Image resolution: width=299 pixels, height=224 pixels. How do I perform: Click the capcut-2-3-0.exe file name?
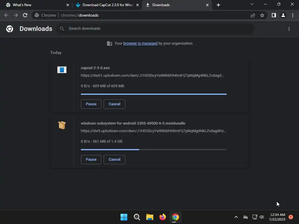coord(95,68)
